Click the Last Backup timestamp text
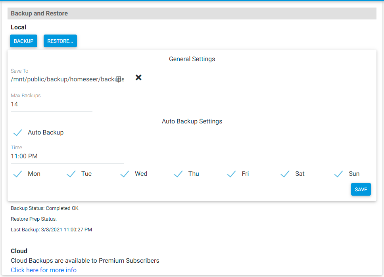Image resolution: width=384 pixels, height=277 pixels. (52, 230)
